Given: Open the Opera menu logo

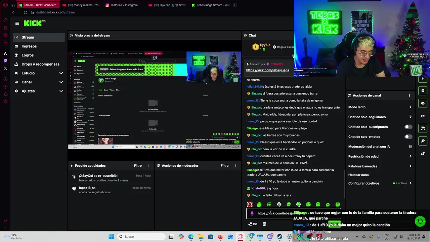Looking at the screenshot, I should [5, 5].
